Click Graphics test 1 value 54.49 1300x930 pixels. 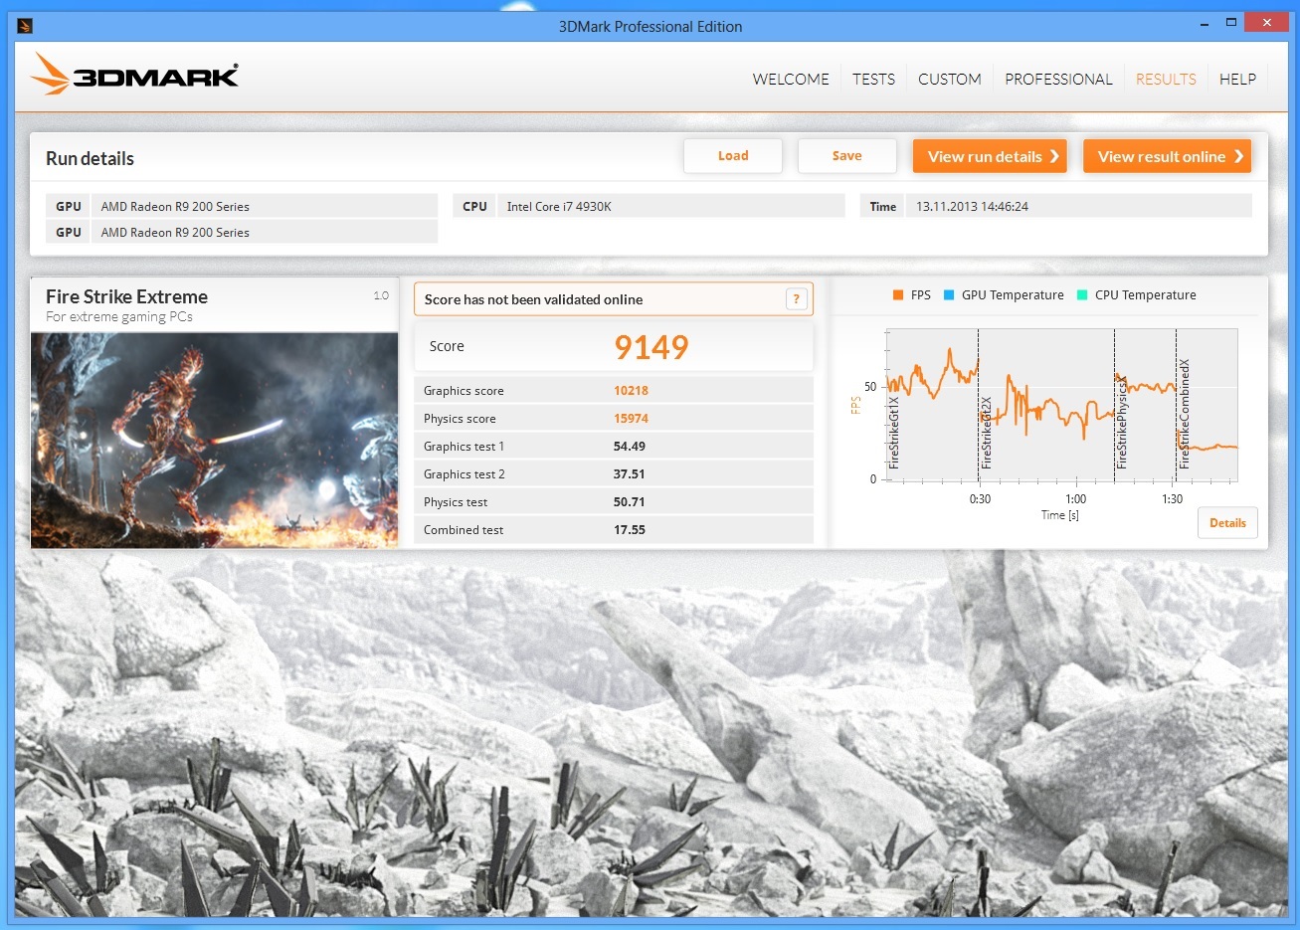[x=630, y=447]
